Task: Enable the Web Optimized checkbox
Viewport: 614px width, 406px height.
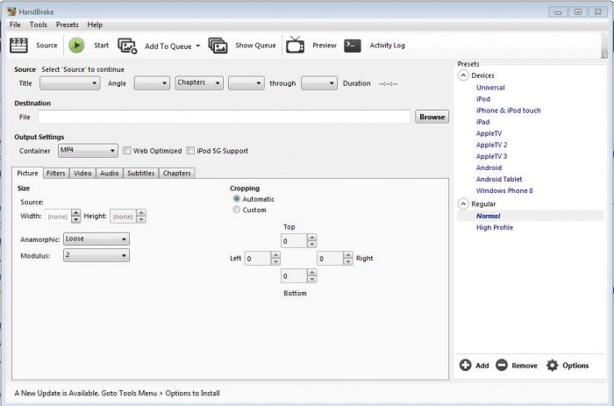Action: point(127,150)
